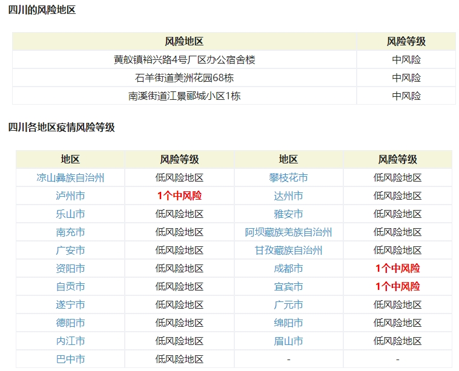
Task: Click 成都市's red 1个中风险 status
Action: tap(397, 269)
